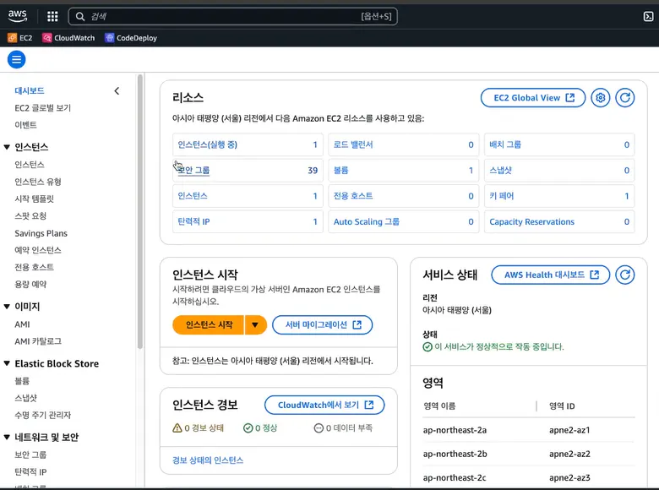Click the alarm-state warning triangle icon
The height and width of the screenshot is (490, 659).
(x=177, y=427)
